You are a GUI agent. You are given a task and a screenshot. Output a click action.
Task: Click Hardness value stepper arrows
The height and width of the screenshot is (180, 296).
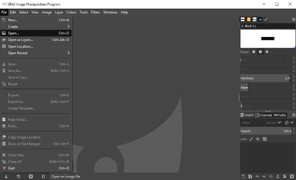pyautogui.click(x=294, y=78)
